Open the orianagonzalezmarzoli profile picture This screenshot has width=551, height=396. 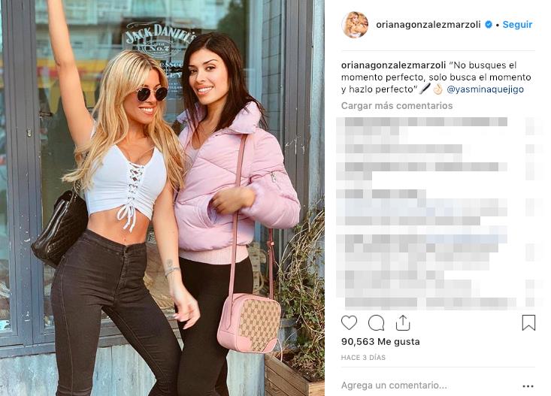(x=355, y=25)
